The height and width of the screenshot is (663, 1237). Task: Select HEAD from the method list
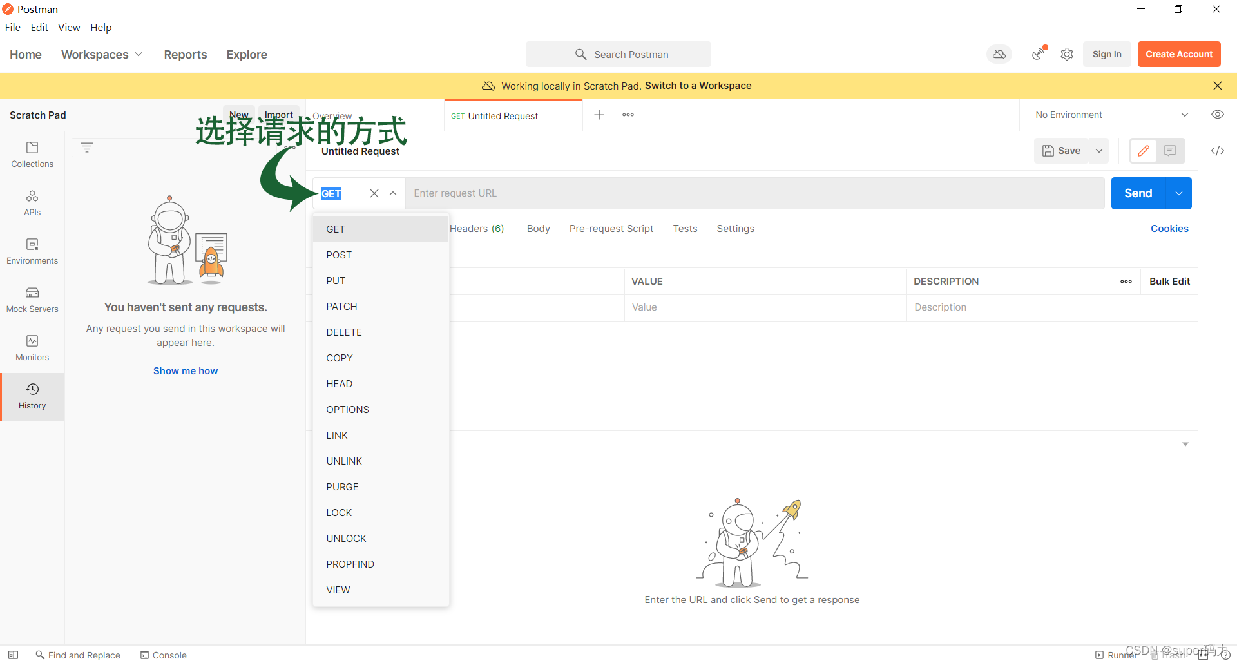pos(381,384)
